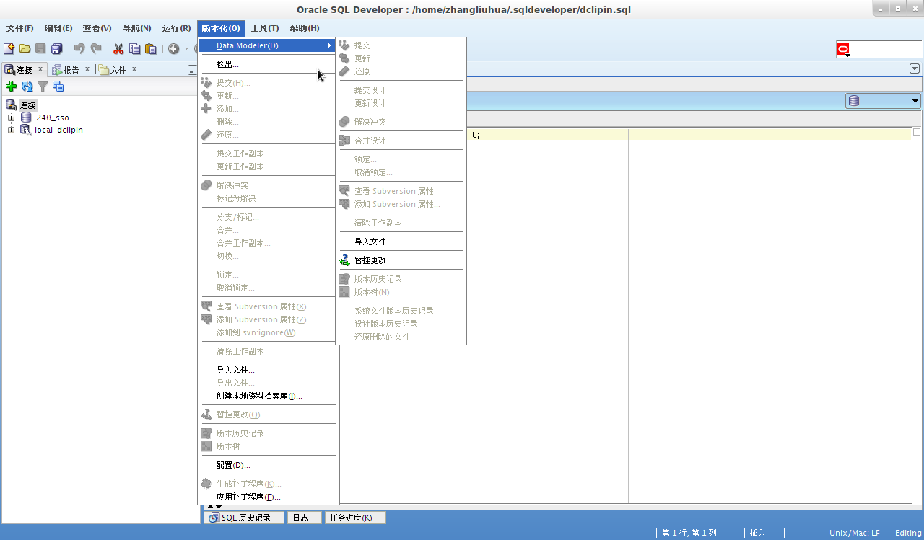Select the local_dclipin connection
The width and height of the screenshot is (924, 540).
(58, 130)
